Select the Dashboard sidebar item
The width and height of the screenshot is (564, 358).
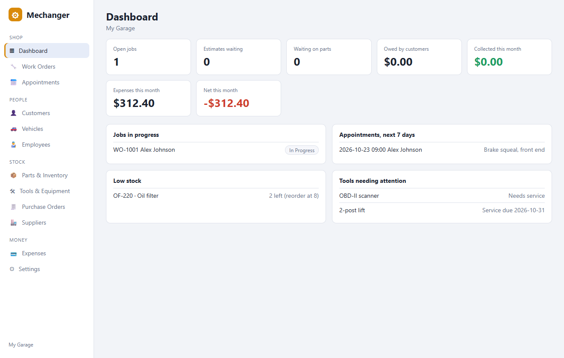pos(47,50)
